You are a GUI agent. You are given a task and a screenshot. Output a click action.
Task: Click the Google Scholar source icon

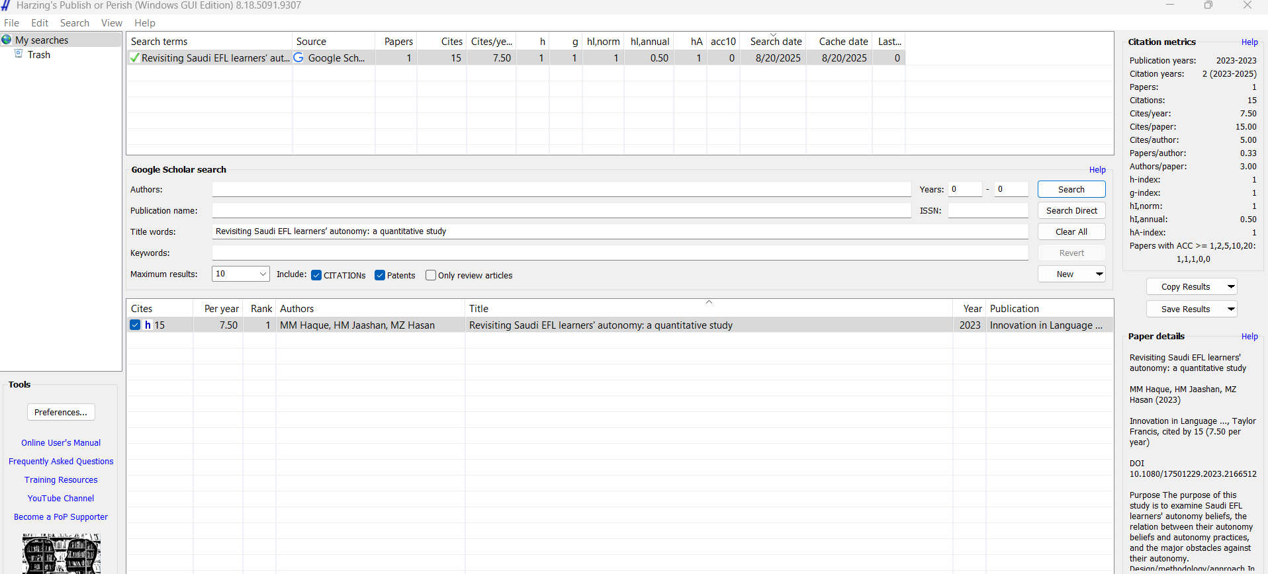pyautogui.click(x=299, y=58)
